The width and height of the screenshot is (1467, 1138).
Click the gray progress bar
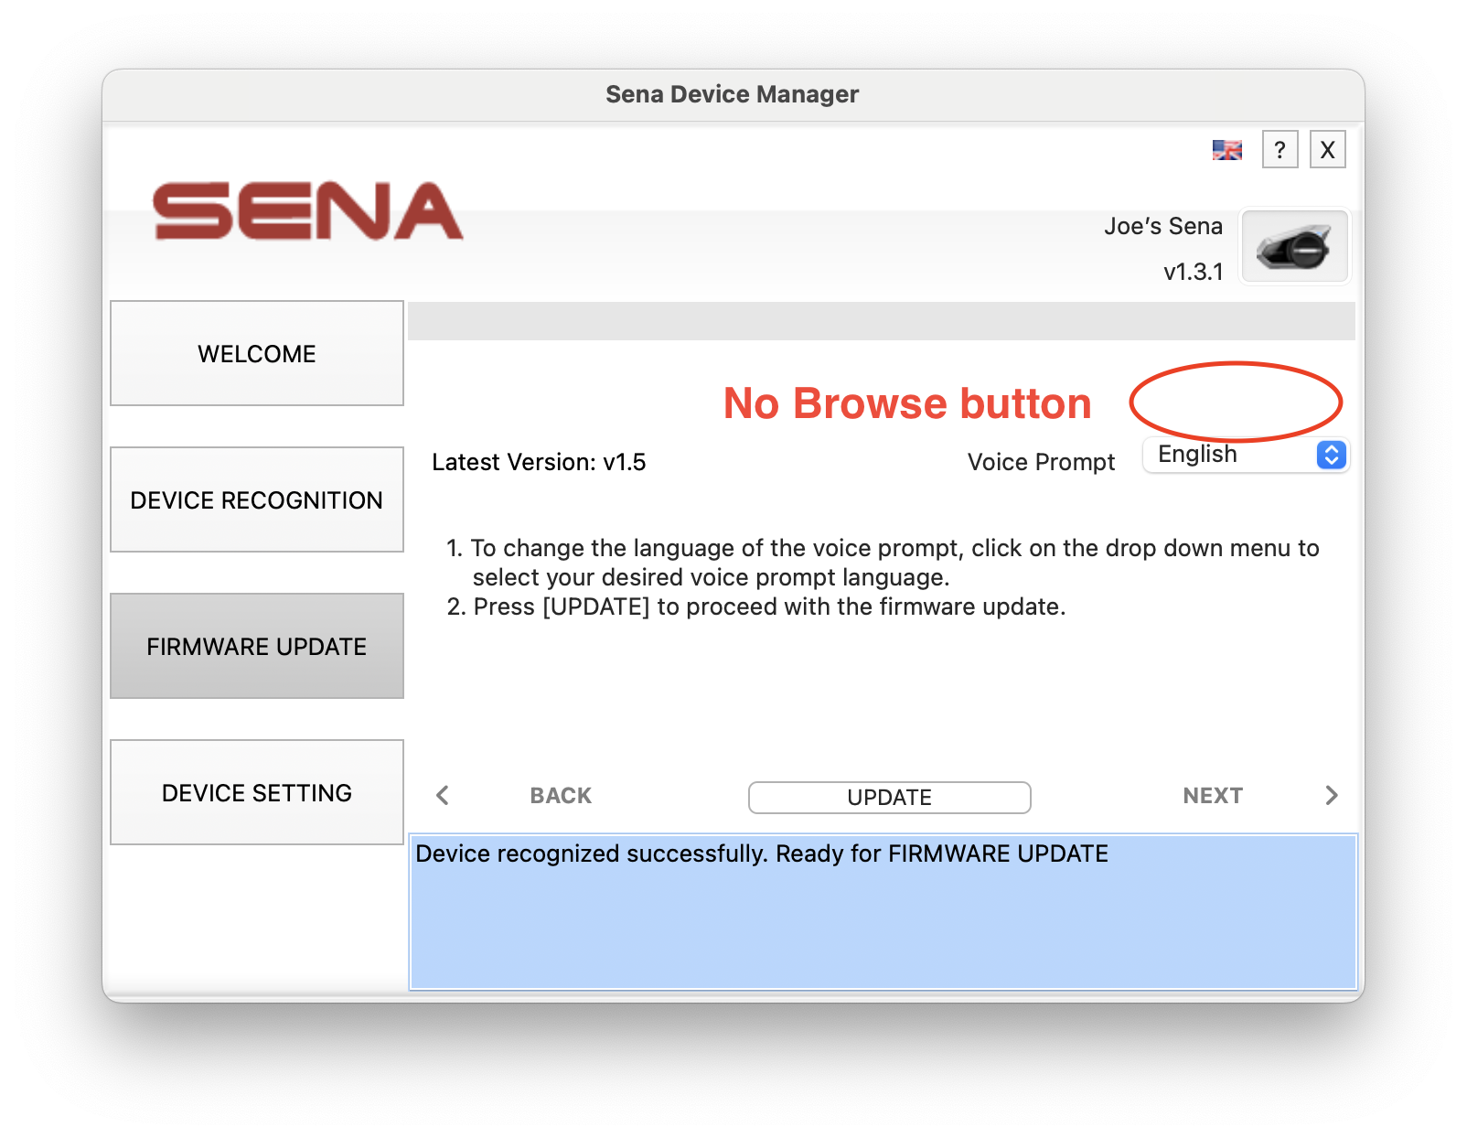point(881,322)
